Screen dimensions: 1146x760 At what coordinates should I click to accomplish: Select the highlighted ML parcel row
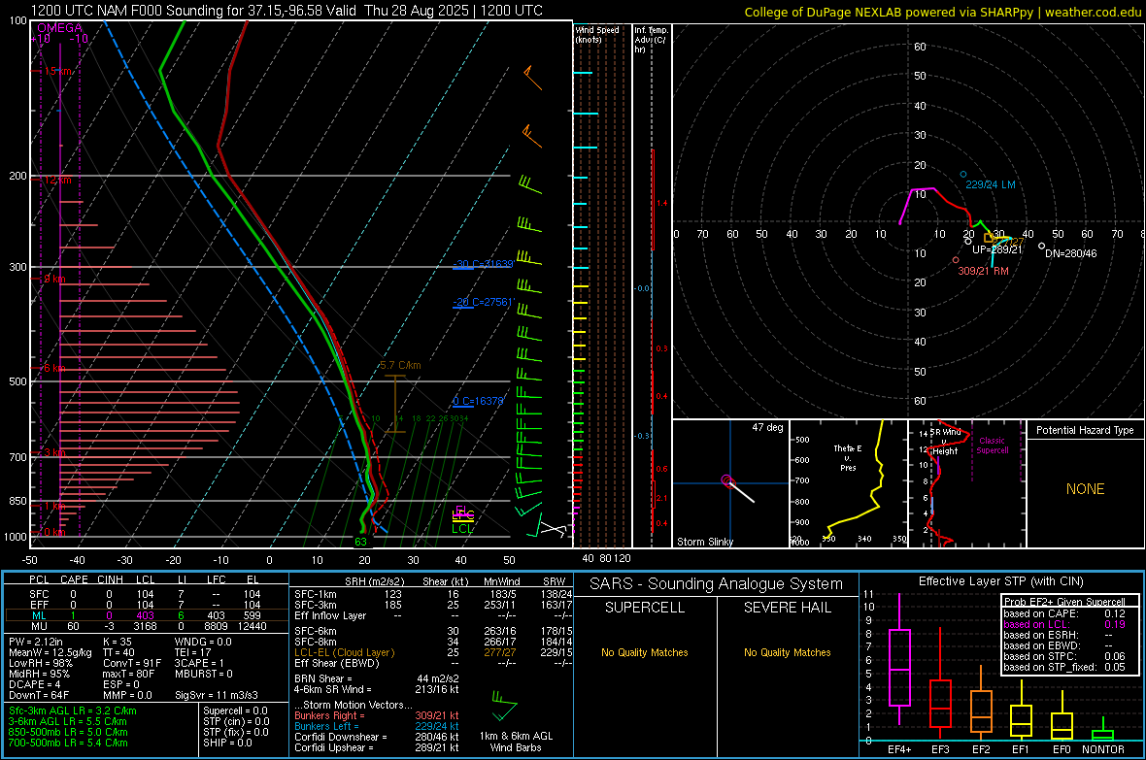click(x=146, y=615)
